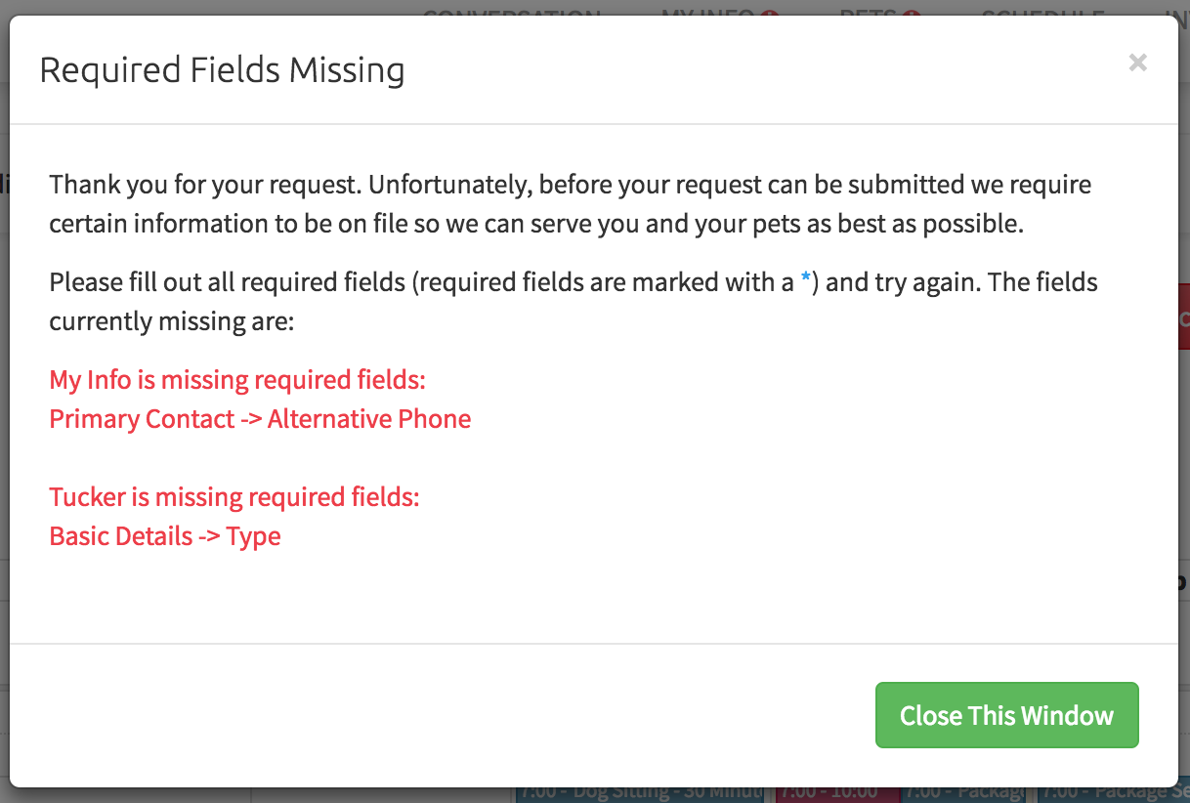Open the MY INFO tab

point(707,14)
